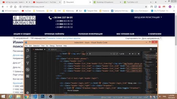
Task: Switch to the style.css editor tab
Action: point(54,50)
